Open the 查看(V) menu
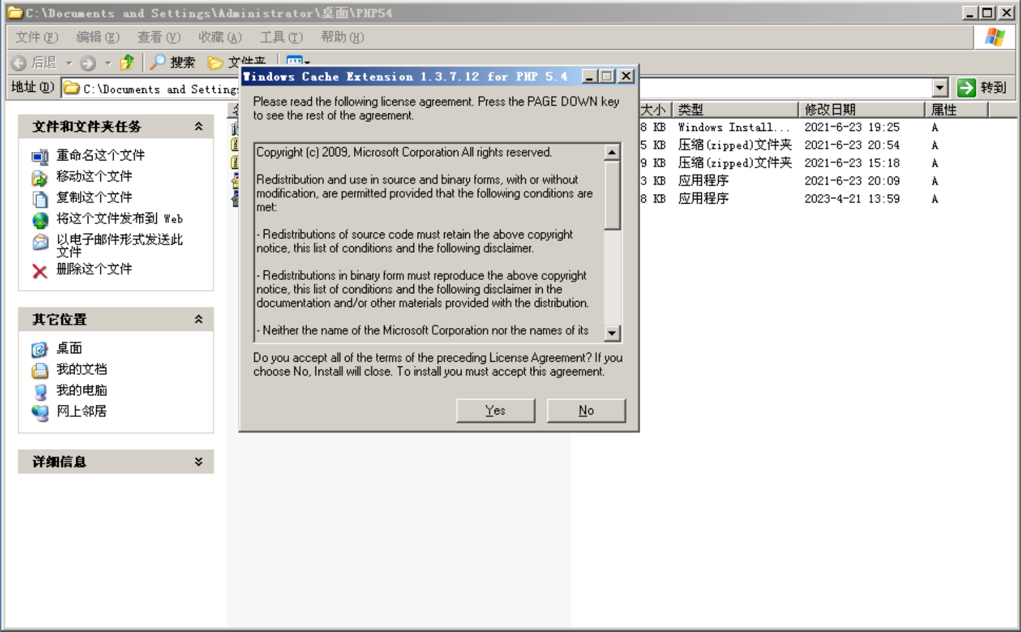Image resolution: width=1021 pixels, height=632 pixels. pos(159,37)
